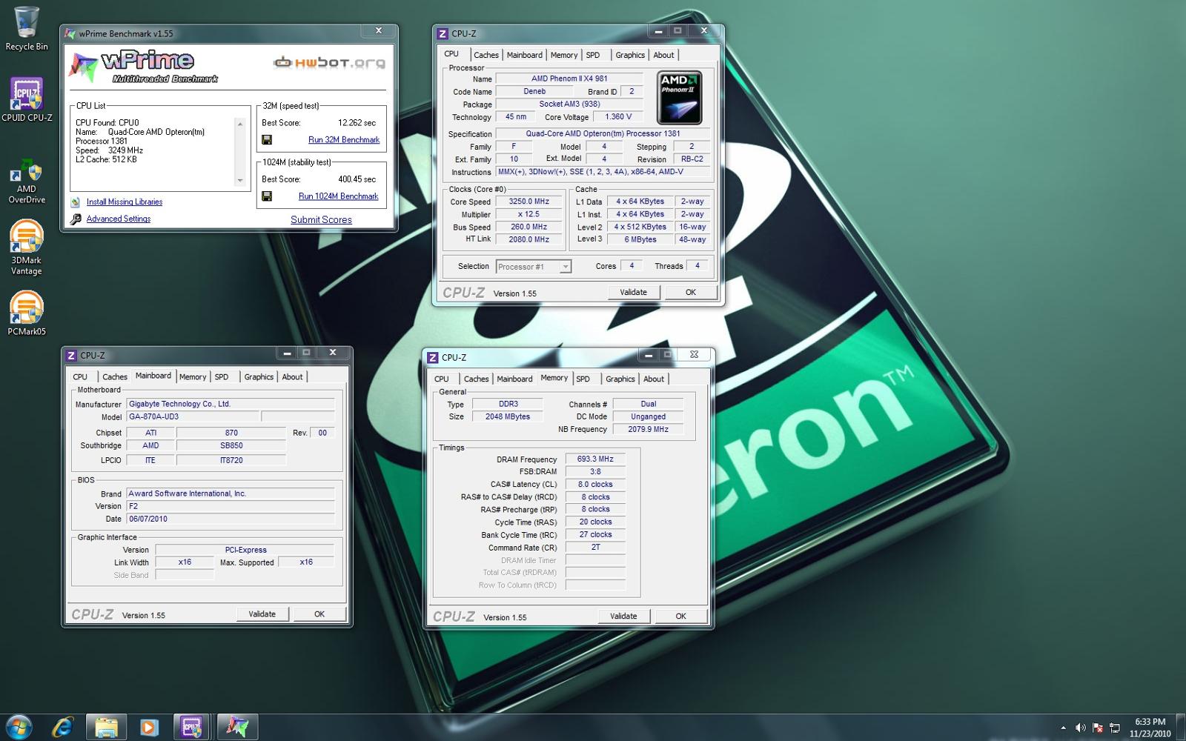Click Validate in Memory CPU-Z window
Image resolution: width=1186 pixels, height=741 pixels.
[x=623, y=616]
